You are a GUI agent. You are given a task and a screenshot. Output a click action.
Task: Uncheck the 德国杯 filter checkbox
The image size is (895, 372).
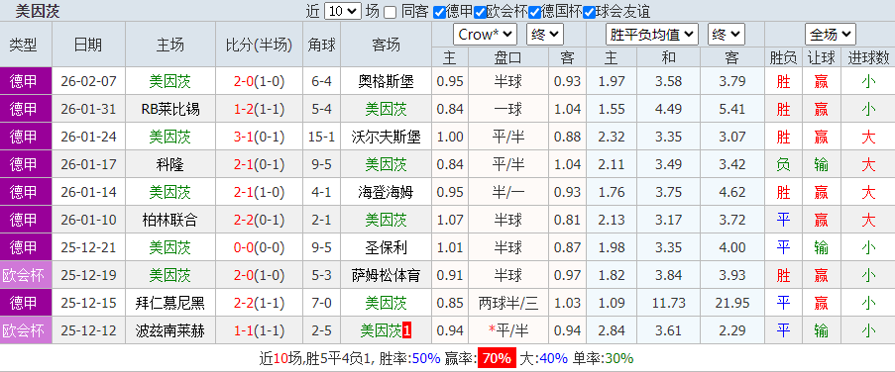(534, 12)
